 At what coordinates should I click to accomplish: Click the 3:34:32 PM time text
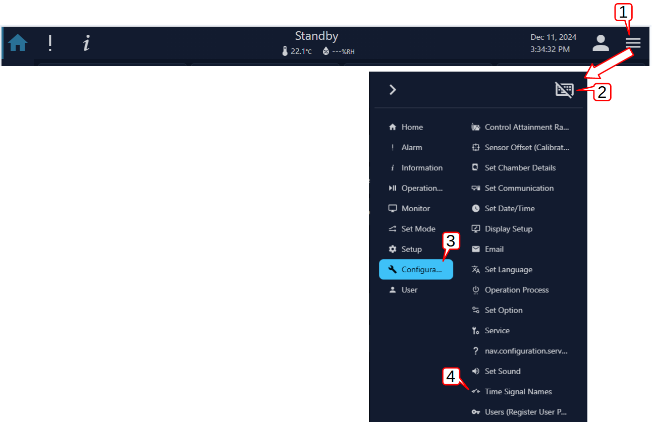(550, 49)
